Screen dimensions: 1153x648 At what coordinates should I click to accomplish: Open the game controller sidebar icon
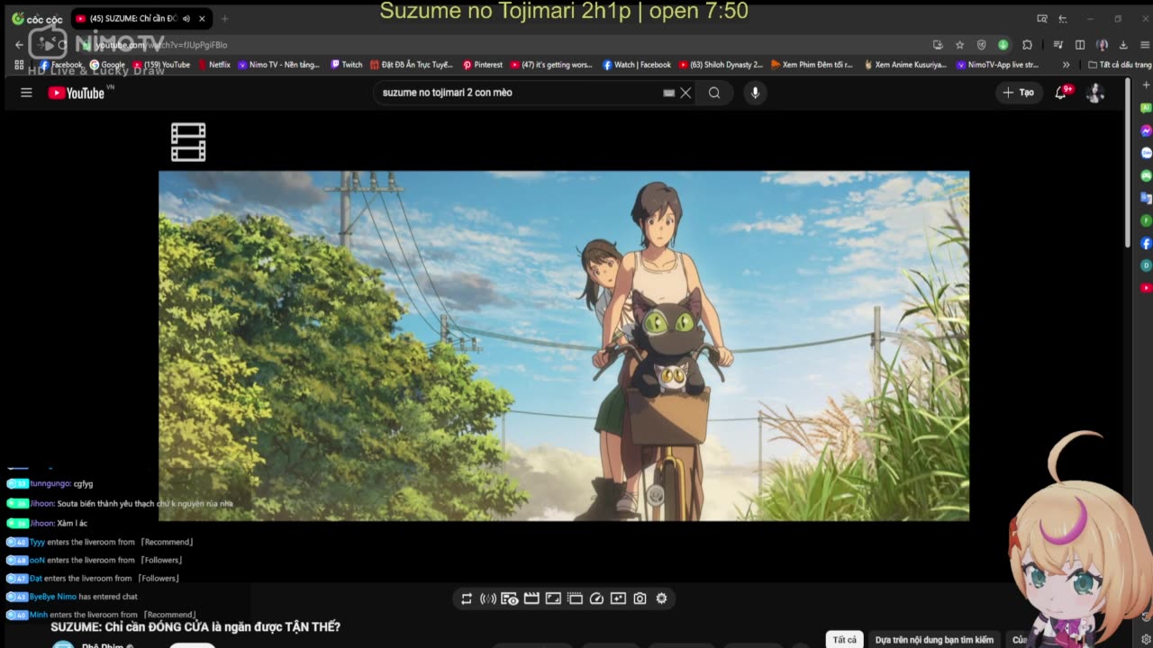1146,175
